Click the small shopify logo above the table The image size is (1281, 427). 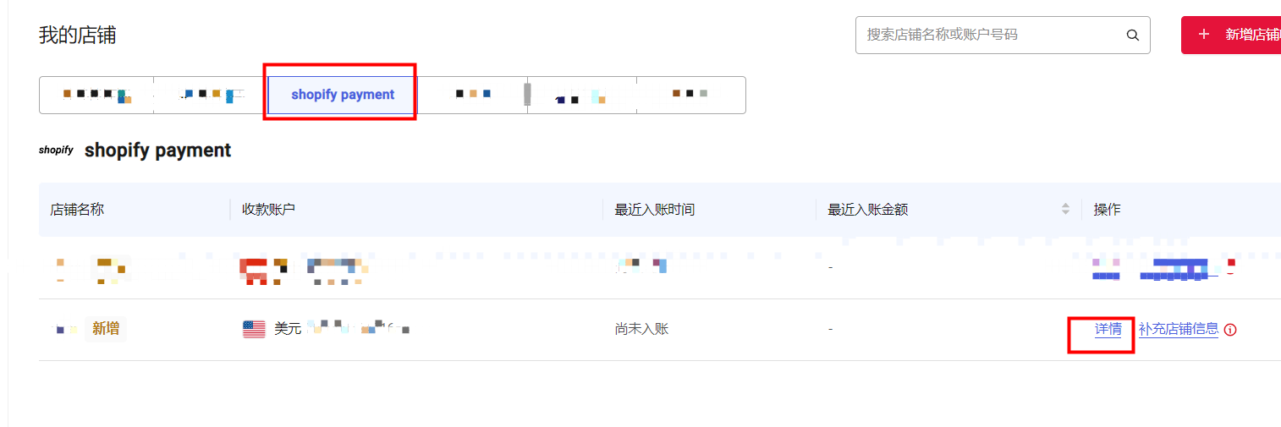(x=56, y=151)
